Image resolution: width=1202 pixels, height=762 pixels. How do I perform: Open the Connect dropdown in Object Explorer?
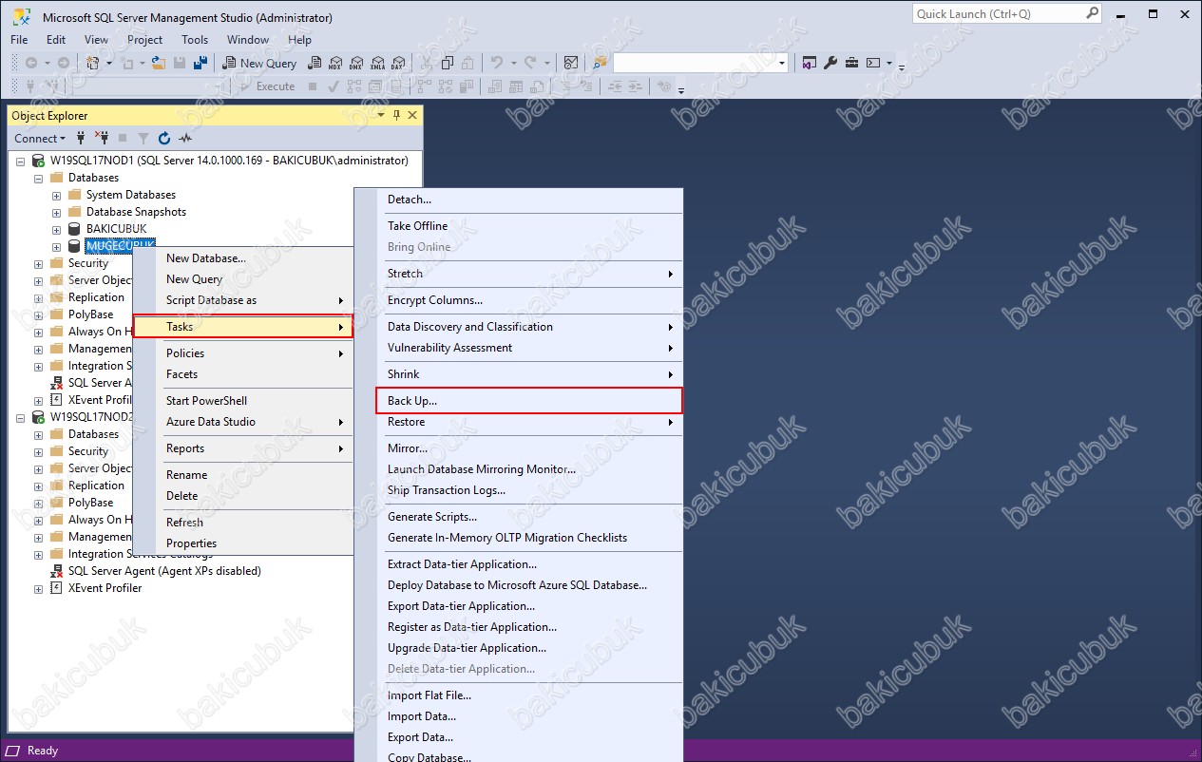pos(40,138)
